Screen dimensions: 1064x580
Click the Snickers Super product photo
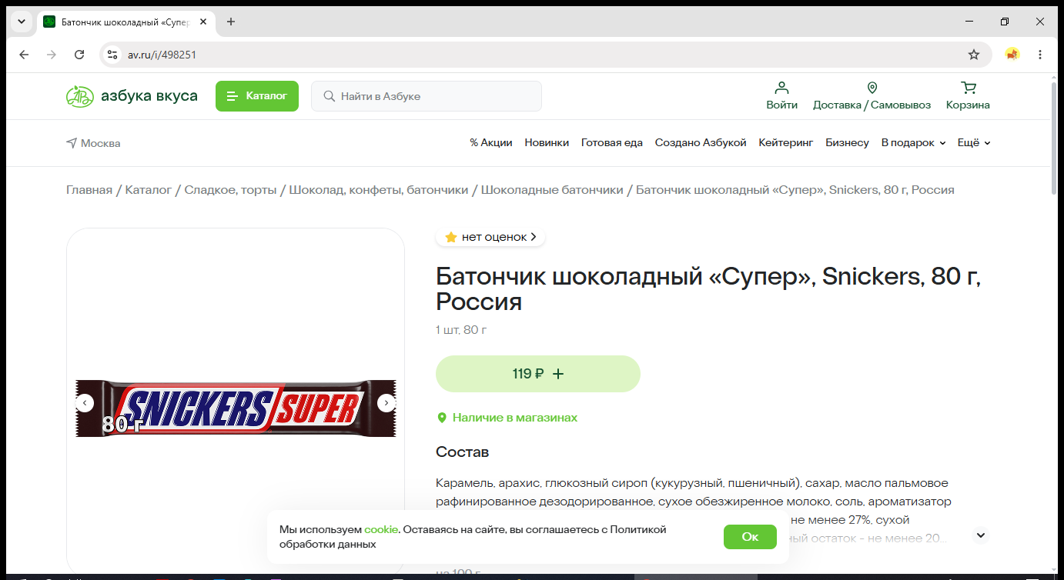click(x=236, y=408)
